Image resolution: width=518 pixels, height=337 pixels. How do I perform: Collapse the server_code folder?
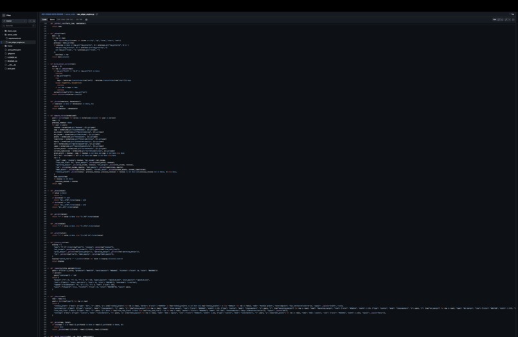coord(3,35)
